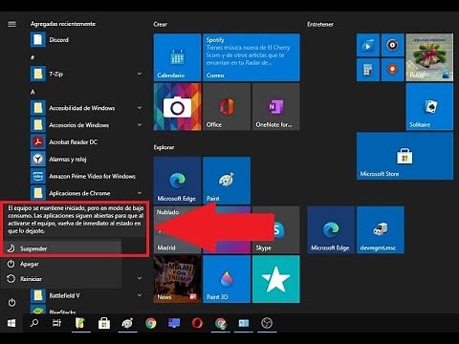The image size is (459, 344).
Task: Click the Entretener group title
Action: click(320, 24)
